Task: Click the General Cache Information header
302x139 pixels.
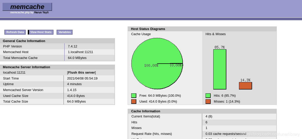Action: point(24,41)
